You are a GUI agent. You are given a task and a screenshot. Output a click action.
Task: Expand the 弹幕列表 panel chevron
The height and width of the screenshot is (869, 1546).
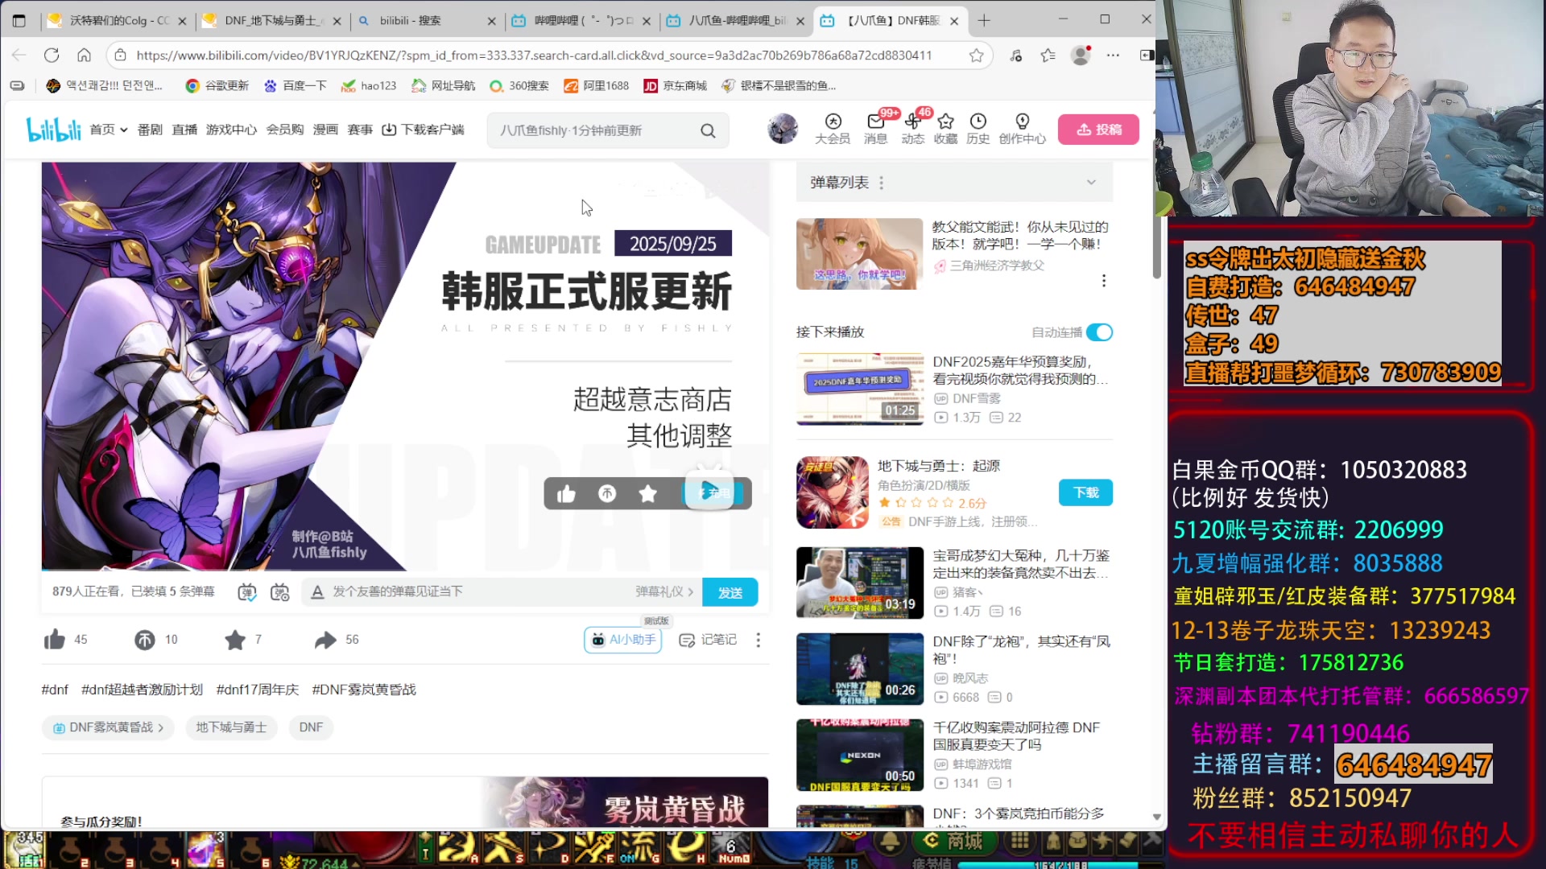(x=1091, y=183)
